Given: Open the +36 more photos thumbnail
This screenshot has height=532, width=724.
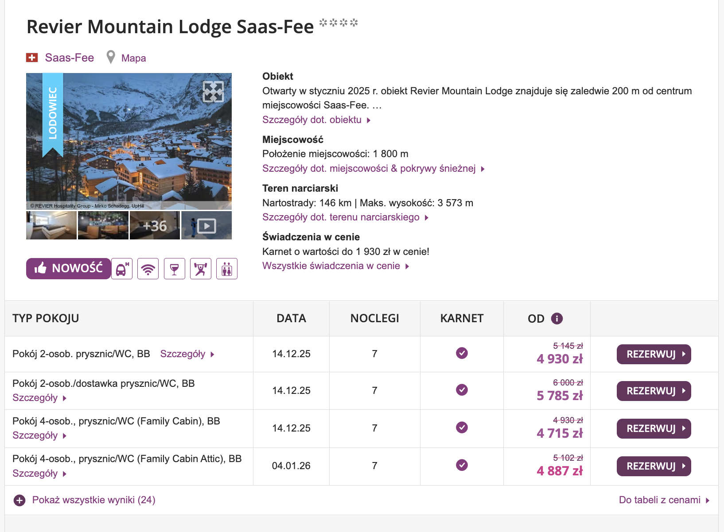Looking at the screenshot, I should click(155, 226).
